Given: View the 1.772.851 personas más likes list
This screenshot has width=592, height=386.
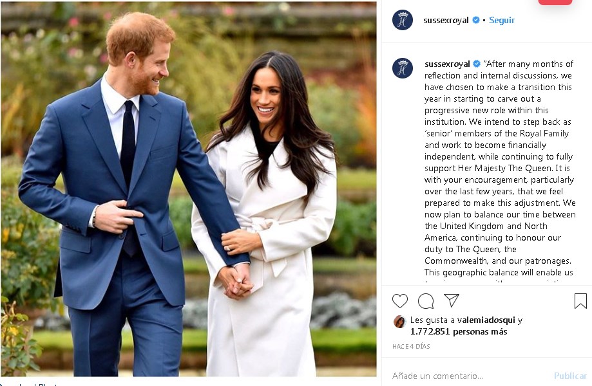Looking at the screenshot, I should point(459,332).
